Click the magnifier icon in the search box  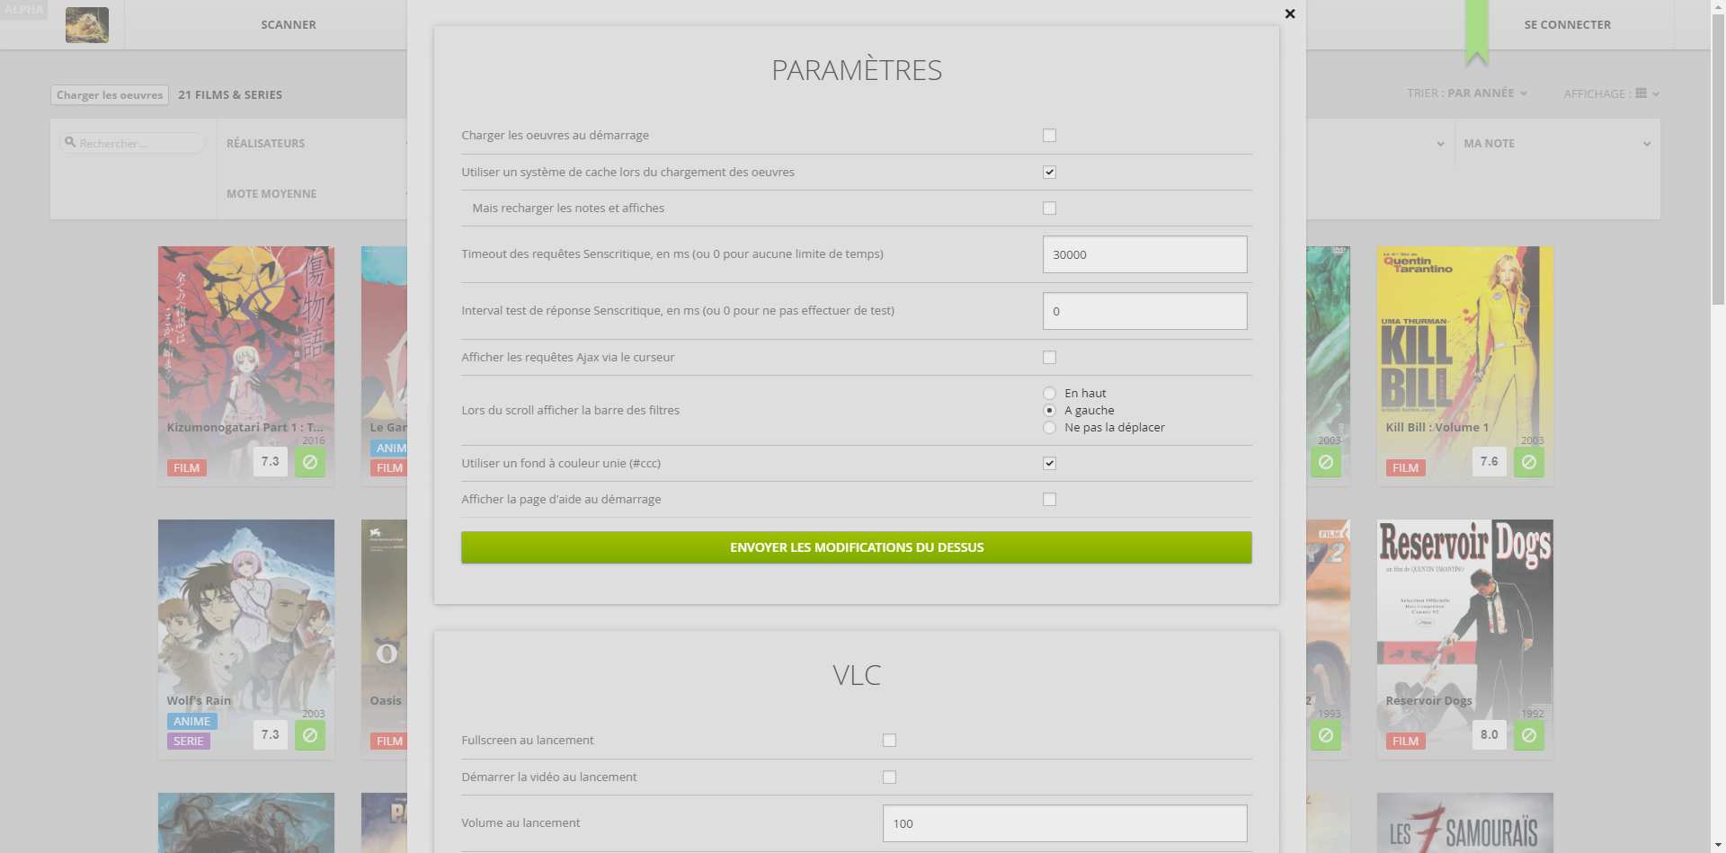[70, 142]
